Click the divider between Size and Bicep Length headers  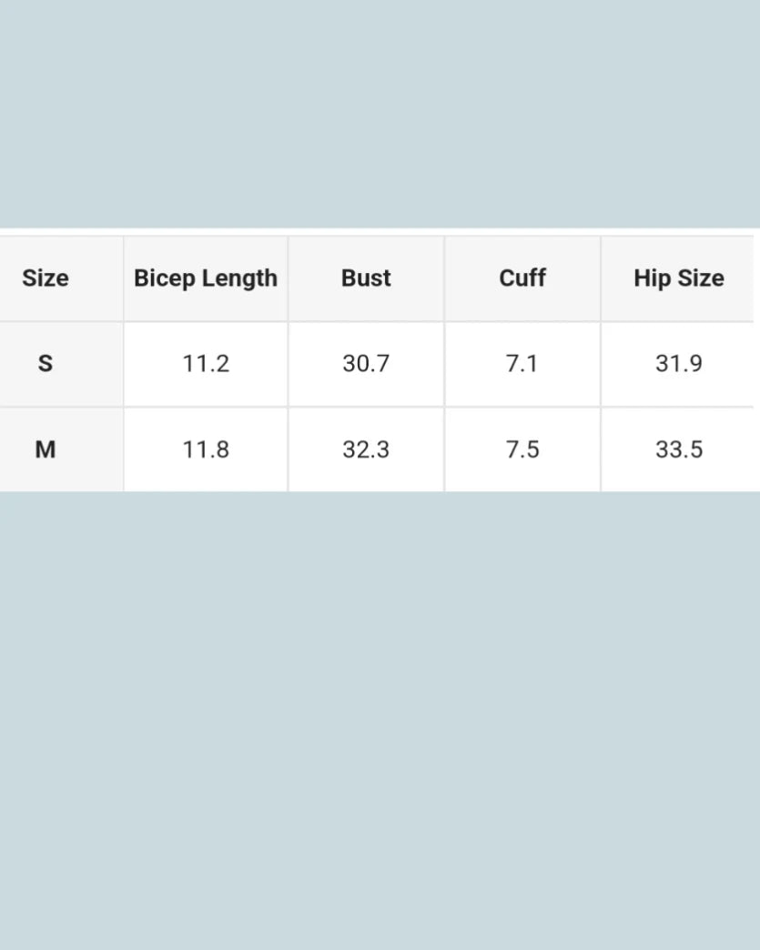click(x=124, y=278)
